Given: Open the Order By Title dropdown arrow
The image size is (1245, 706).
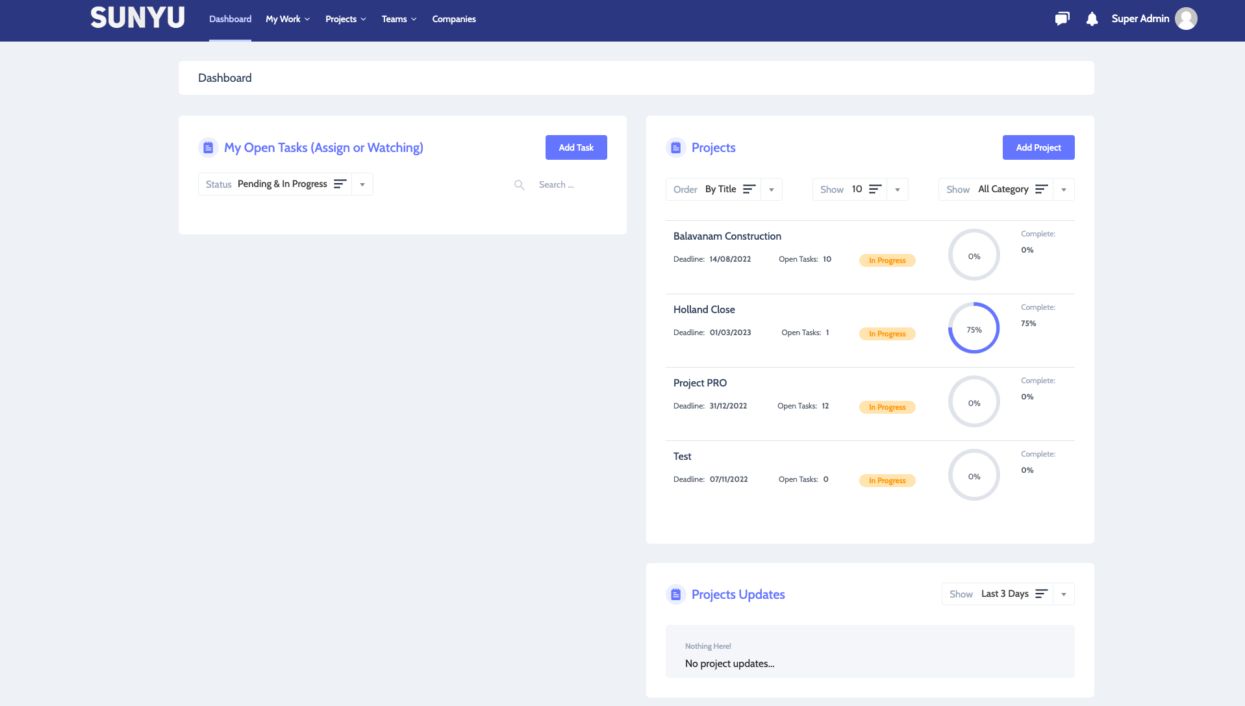Looking at the screenshot, I should coord(772,190).
